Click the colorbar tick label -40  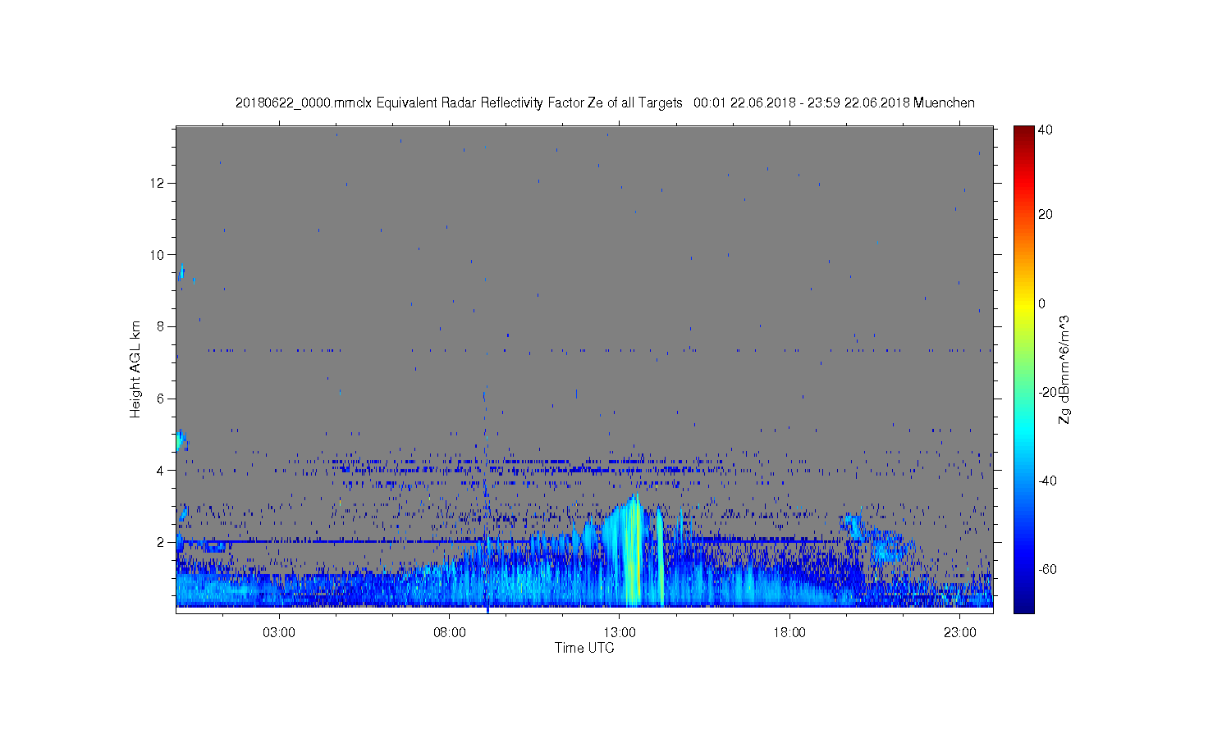coord(1047,481)
